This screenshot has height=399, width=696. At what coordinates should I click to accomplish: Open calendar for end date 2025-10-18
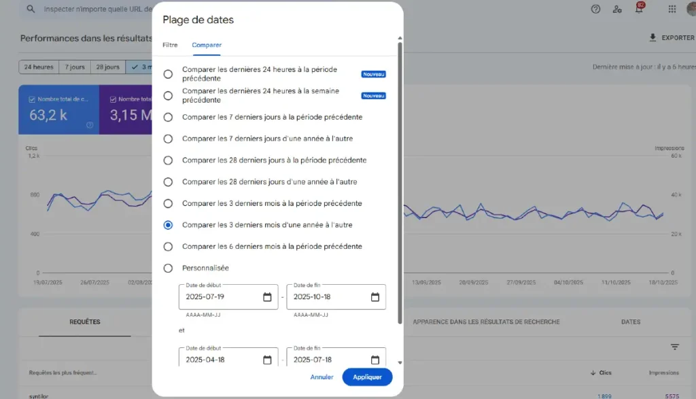pos(375,297)
